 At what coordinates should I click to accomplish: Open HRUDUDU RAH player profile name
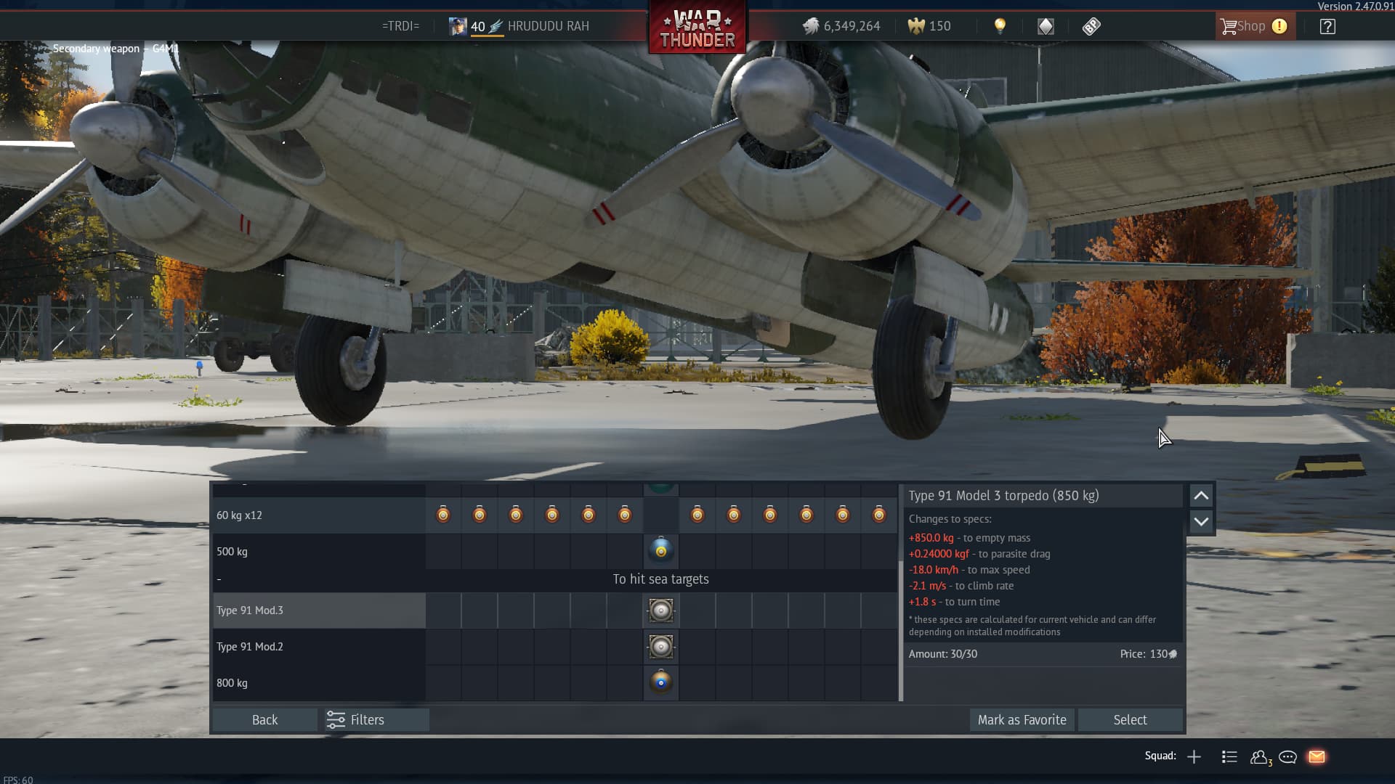click(548, 26)
